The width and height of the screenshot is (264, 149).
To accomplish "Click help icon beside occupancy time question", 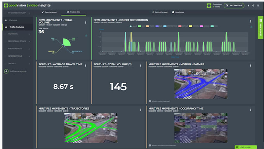I will tap(150, 145).
